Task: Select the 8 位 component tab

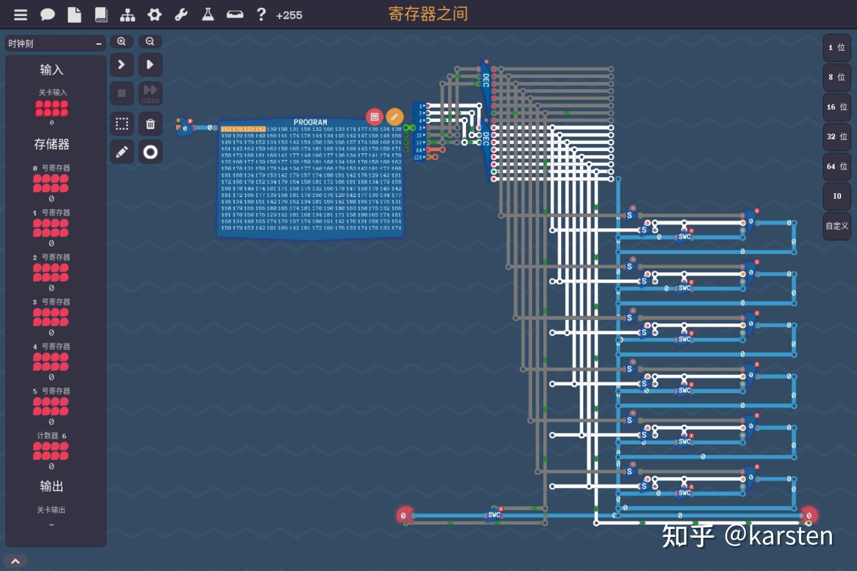Action: [x=837, y=77]
